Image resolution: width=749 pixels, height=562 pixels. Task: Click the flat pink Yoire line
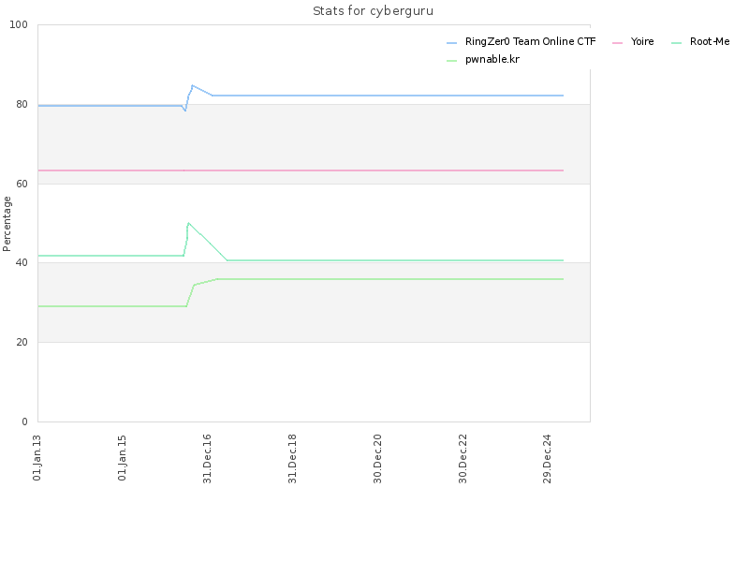(301, 170)
